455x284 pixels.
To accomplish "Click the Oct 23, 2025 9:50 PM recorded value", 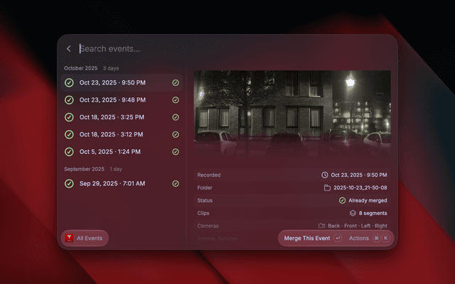I will click(x=359, y=175).
